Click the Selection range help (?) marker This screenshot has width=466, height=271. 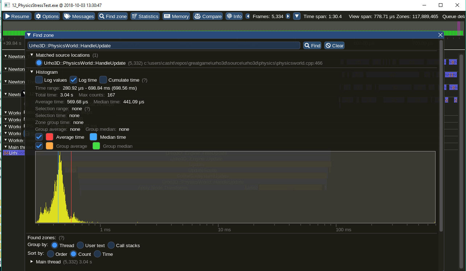coord(87,108)
